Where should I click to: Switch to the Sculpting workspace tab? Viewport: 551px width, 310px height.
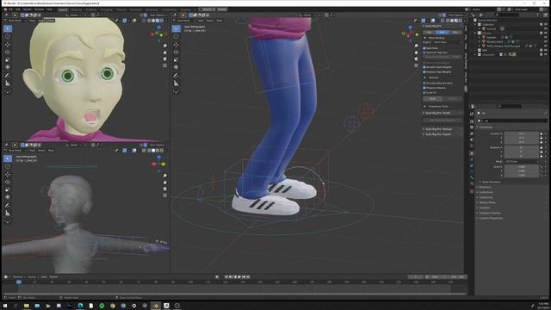pyautogui.click(x=91, y=9)
